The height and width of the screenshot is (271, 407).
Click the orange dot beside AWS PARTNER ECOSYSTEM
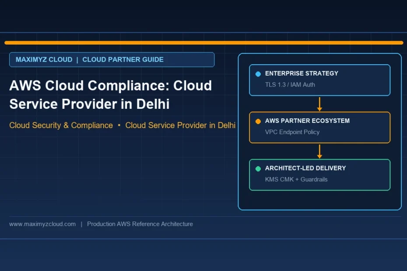click(x=258, y=122)
